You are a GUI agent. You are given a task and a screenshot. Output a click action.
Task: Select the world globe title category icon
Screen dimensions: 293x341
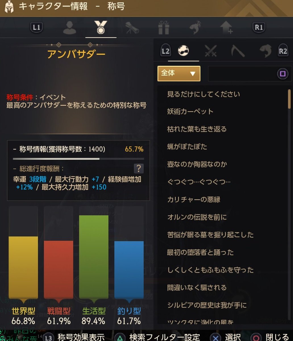click(x=183, y=51)
